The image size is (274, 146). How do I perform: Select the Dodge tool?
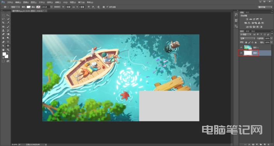(x=8, y=38)
